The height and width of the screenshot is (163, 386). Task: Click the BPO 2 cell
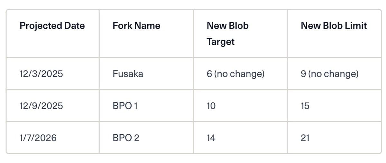(x=126, y=138)
